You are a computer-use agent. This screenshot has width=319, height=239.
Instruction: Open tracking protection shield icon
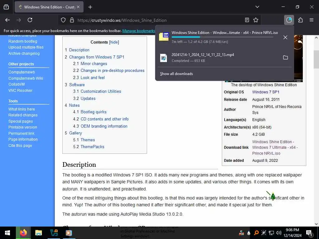click(63, 20)
